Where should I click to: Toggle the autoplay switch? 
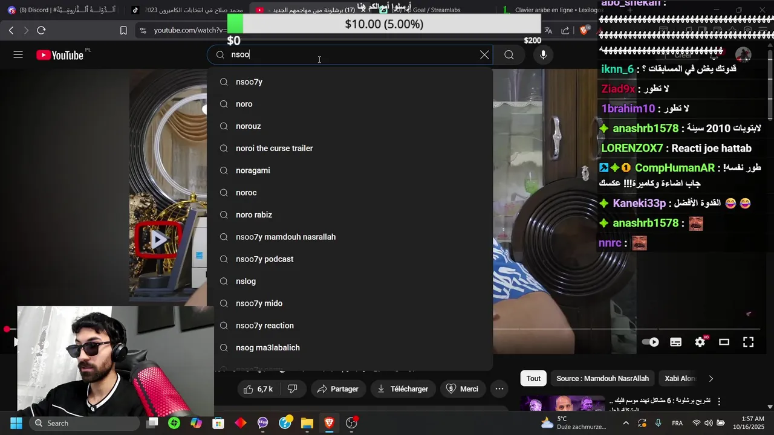pyautogui.click(x=651, y=342)
